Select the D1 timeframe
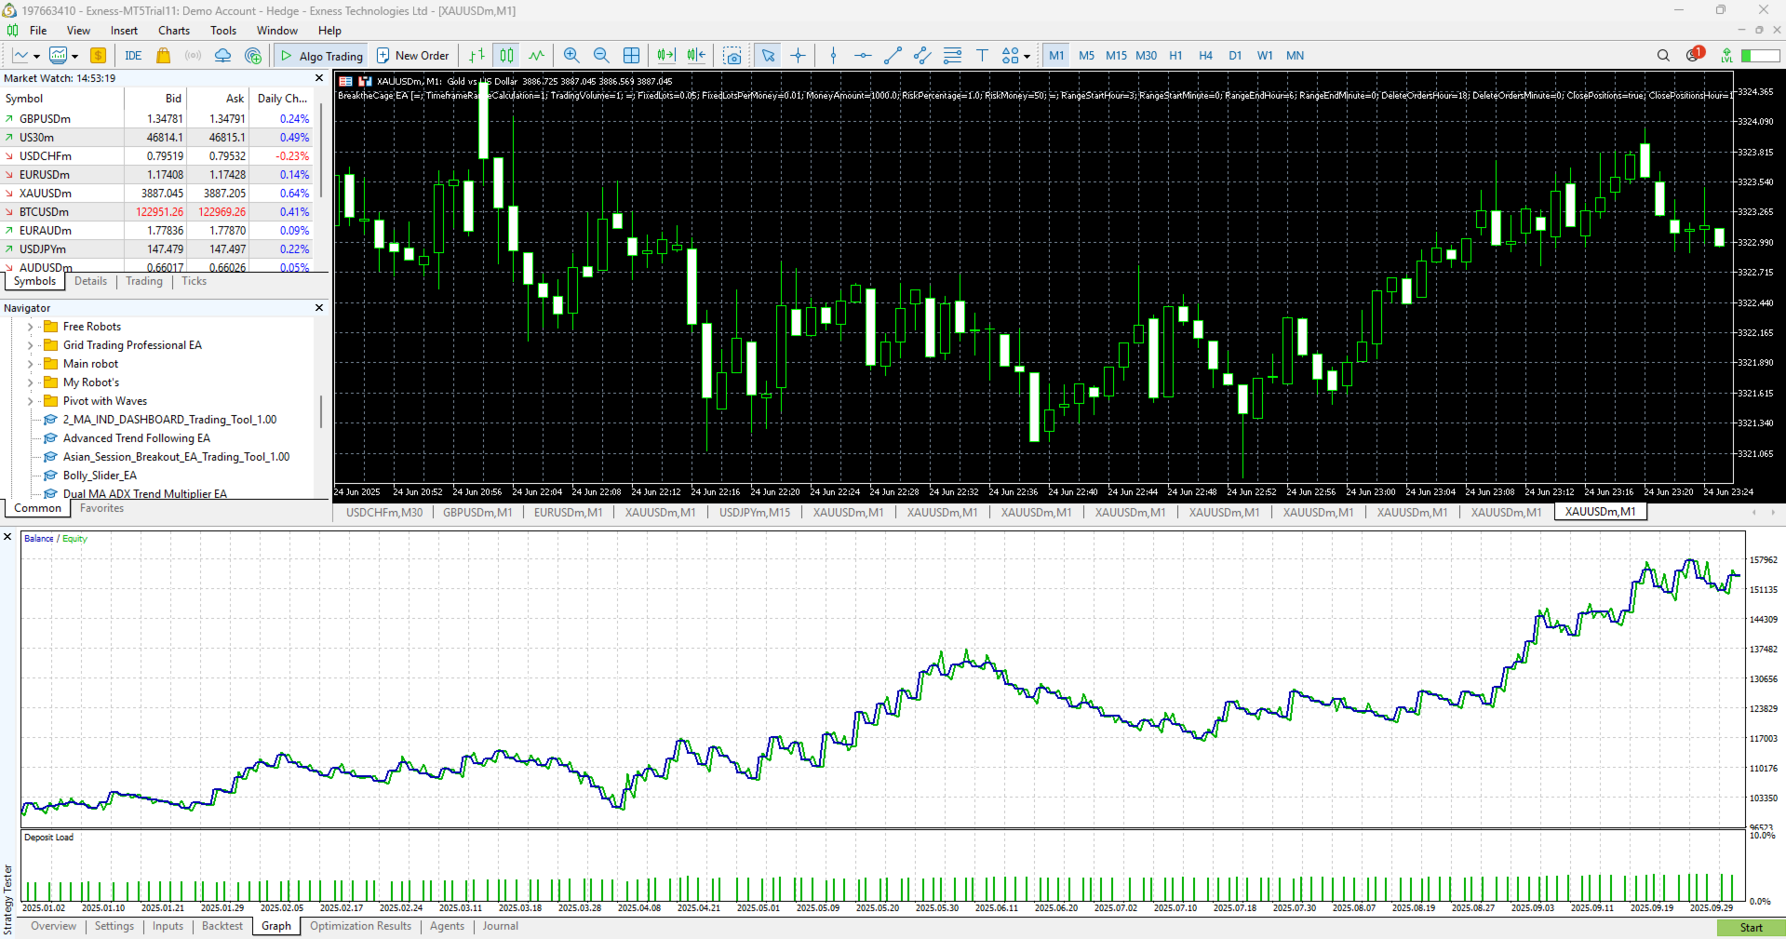The width and height of the screenshot is (1786, 939). pyautogui.click(x=1235, y=56)
